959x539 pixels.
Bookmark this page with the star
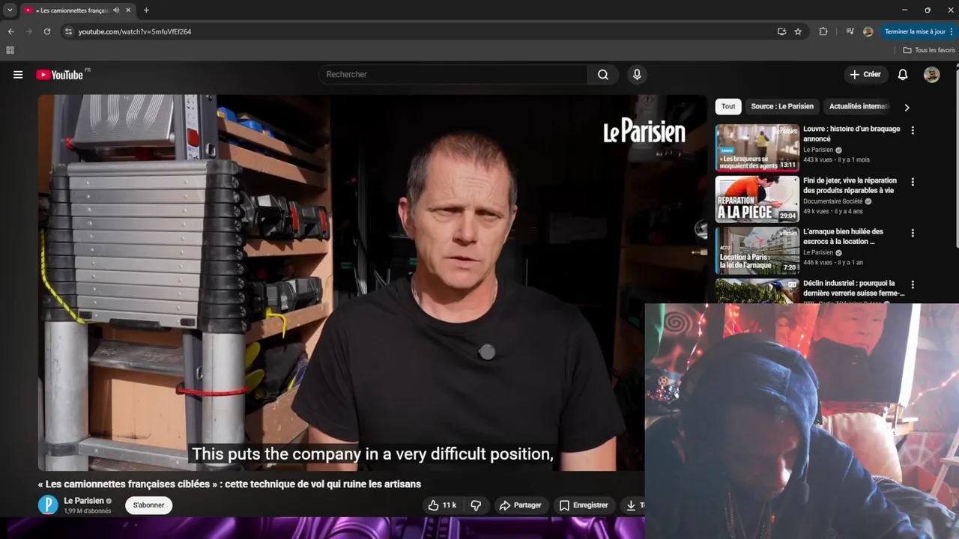pos(798,31)
